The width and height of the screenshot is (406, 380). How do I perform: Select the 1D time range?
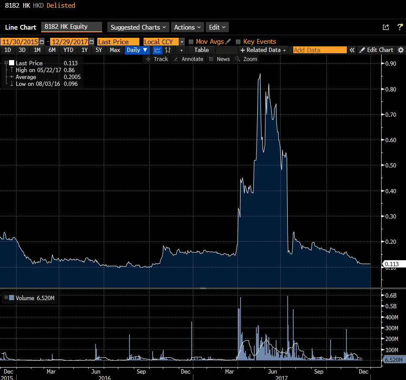coord(8,50)
